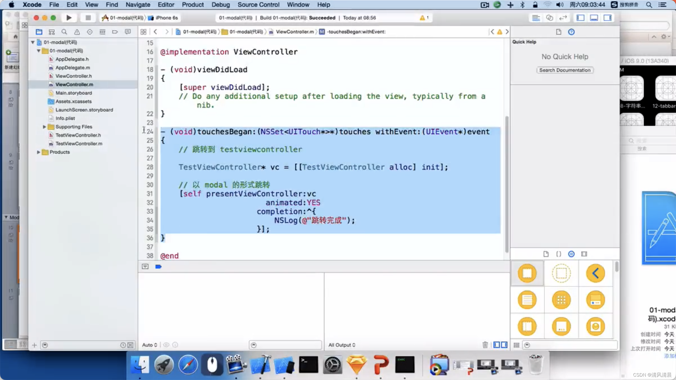Open the Editor menu
Screen dimensions: 676x380
166,4
